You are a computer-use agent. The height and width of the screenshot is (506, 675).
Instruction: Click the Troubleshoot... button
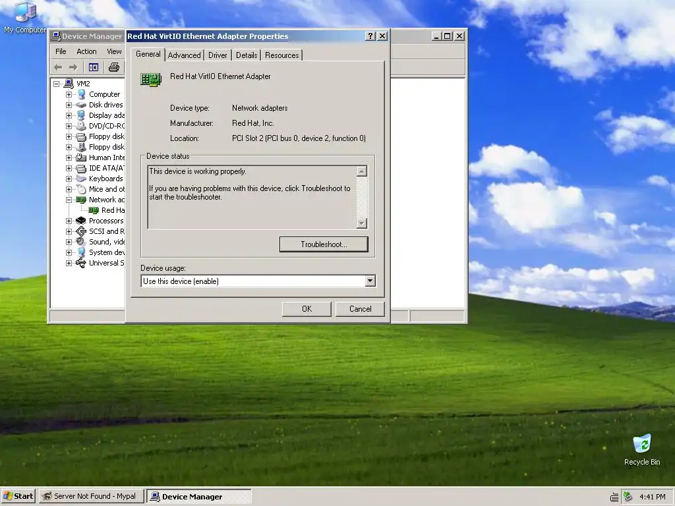click(324, 244)
